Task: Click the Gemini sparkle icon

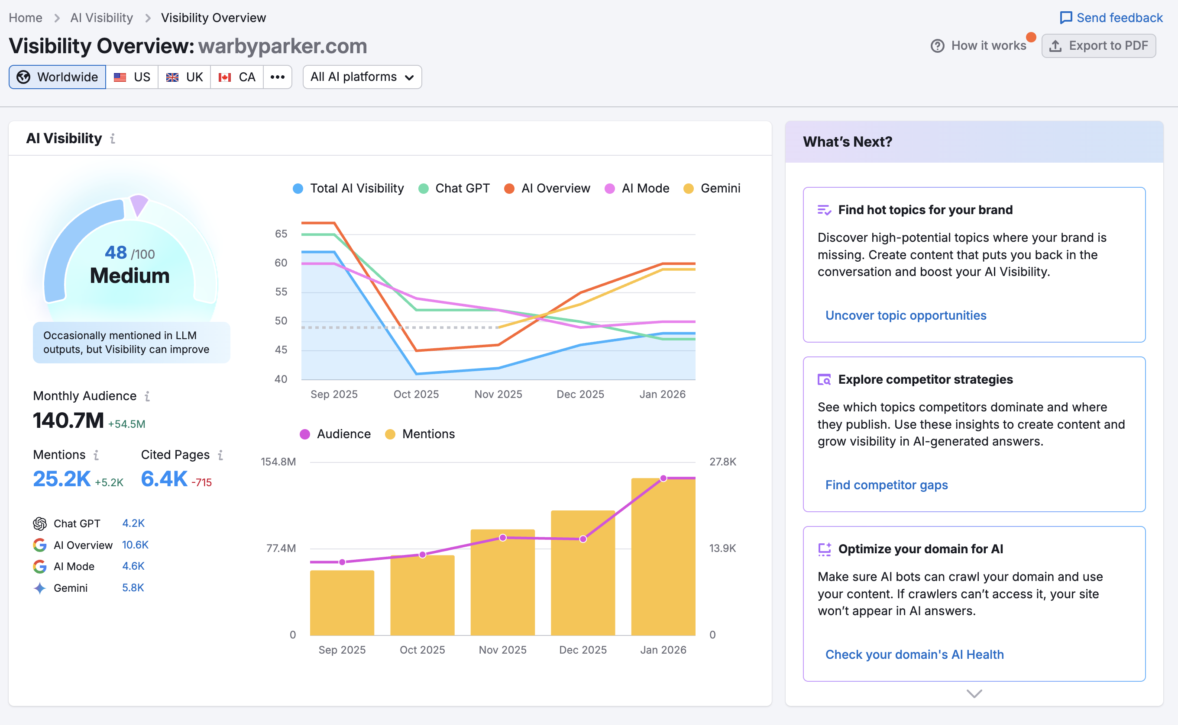Action: click(x=40, y=588)
